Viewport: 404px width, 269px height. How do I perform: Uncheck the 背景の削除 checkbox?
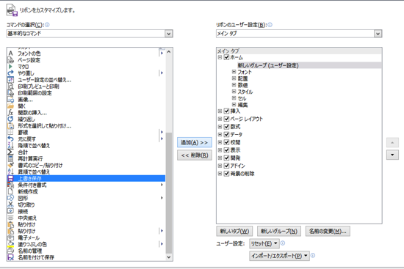click(226, 174)
